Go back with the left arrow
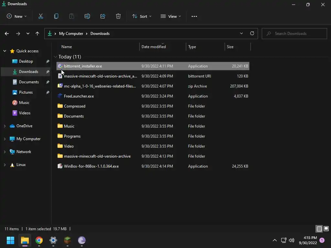This screenshot has height=248, width=331. coord(7,34)
